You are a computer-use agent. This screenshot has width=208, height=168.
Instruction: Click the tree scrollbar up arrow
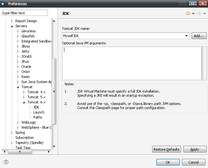[54, 21]
